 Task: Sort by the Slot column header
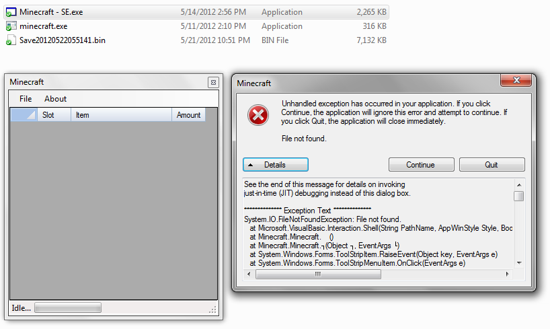click(x=54, y=115)
